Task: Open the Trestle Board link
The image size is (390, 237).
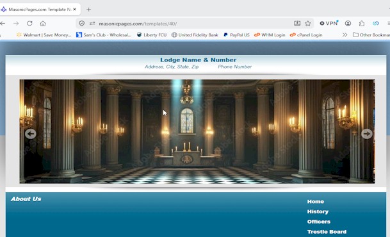Action: (x=327, y=232)
